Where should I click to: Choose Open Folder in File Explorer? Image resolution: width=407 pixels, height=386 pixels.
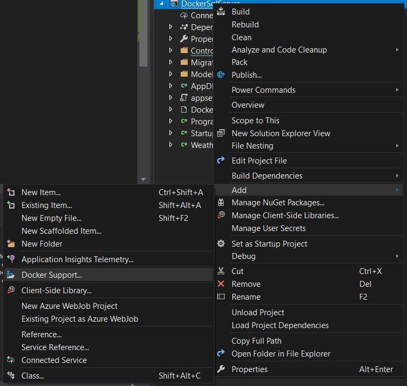pos(280,354)
